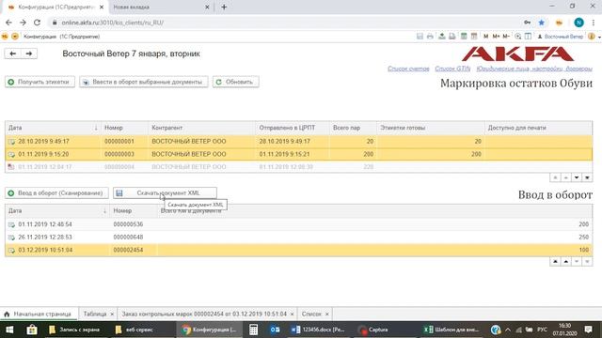The height and width of the screenshot is (338, 602).
Task: Click the M- memory subtract button
Action: pos(506,37)
